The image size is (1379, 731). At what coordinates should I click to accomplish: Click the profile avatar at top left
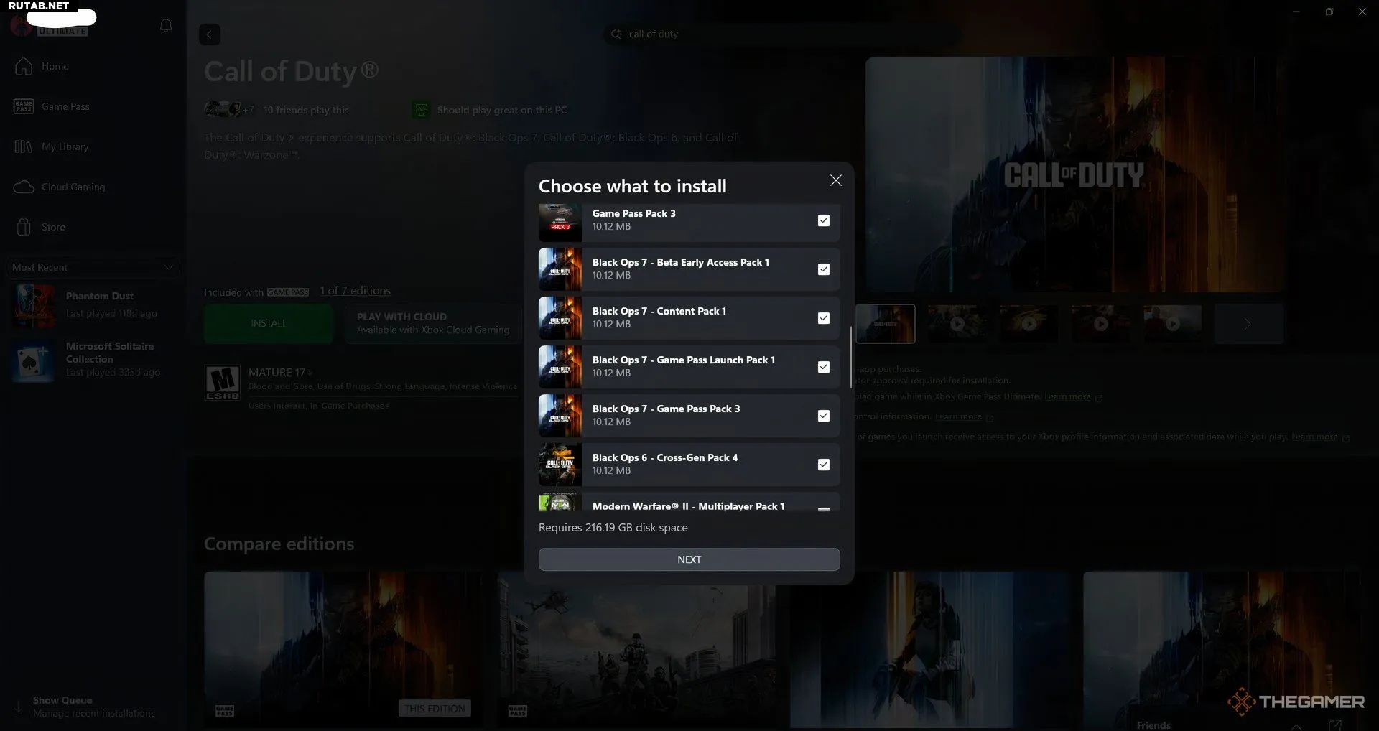point(22,26)
